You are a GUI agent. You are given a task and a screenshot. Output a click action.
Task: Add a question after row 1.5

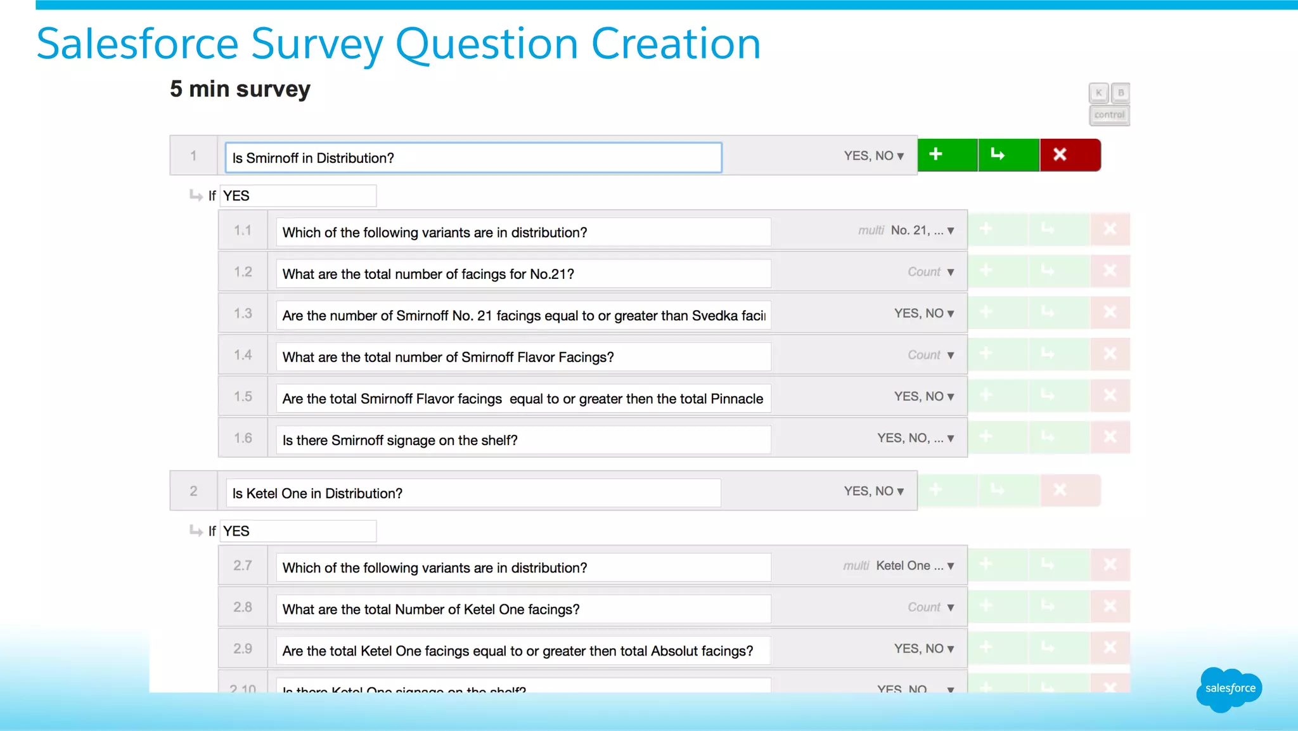tap(998, 396)
